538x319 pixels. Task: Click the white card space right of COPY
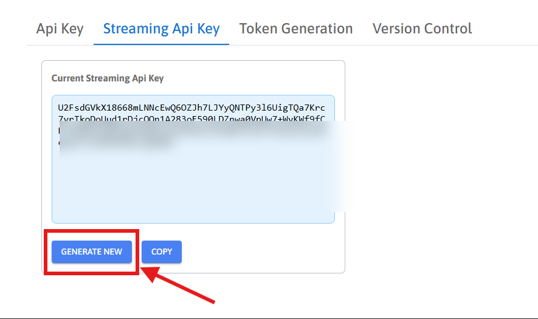coord(261,252)
